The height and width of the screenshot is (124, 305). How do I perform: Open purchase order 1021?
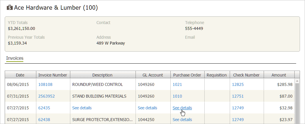pos(177,84)
